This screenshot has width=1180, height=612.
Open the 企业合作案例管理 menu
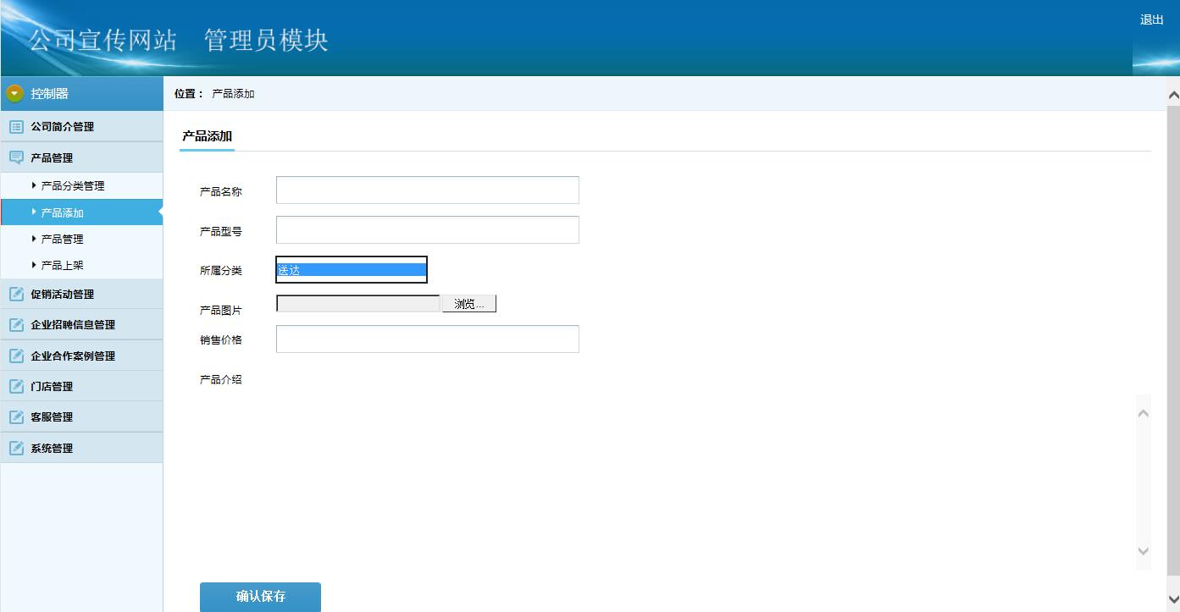[x=81, y=356]
